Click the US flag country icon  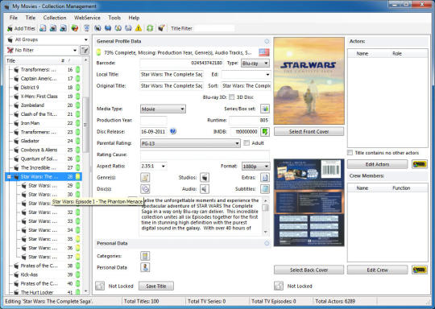click(264, 52)
